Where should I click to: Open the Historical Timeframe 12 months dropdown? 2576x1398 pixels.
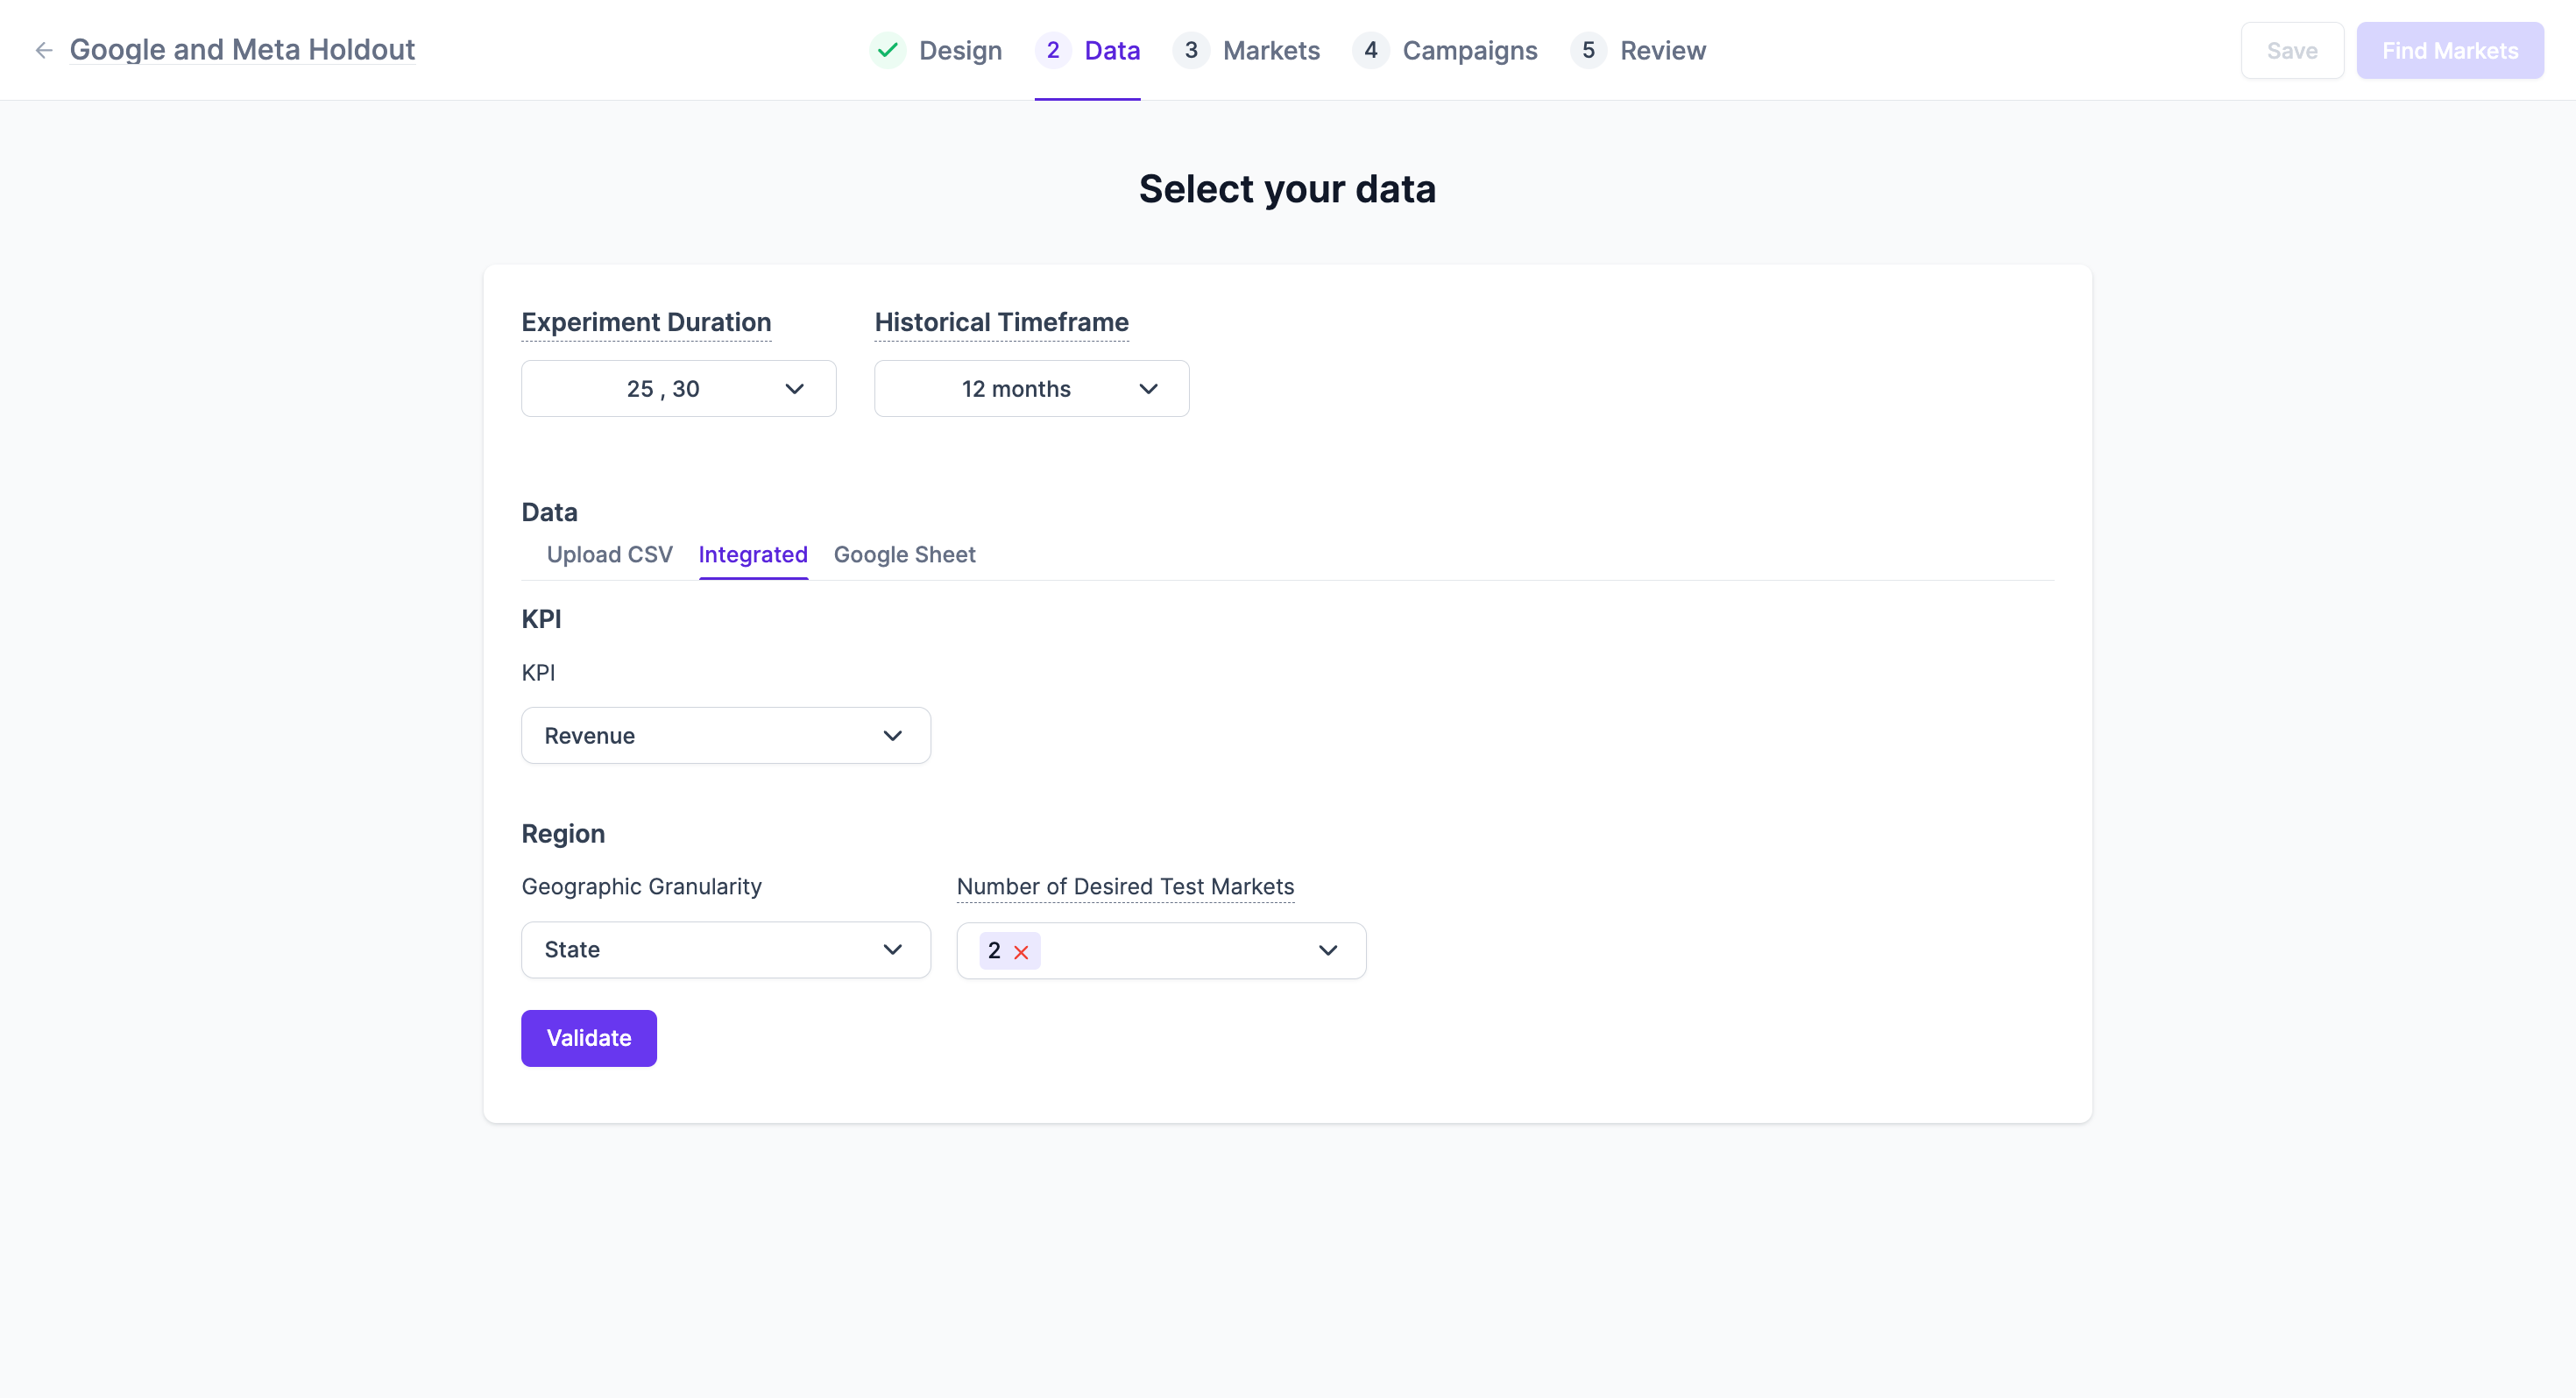click(1031, 389)
